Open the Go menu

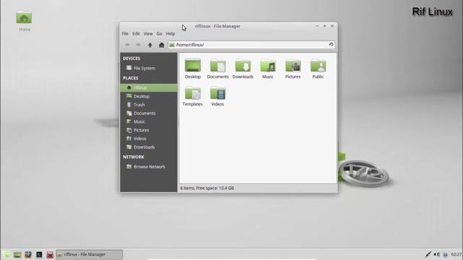[x=159, y=34]
